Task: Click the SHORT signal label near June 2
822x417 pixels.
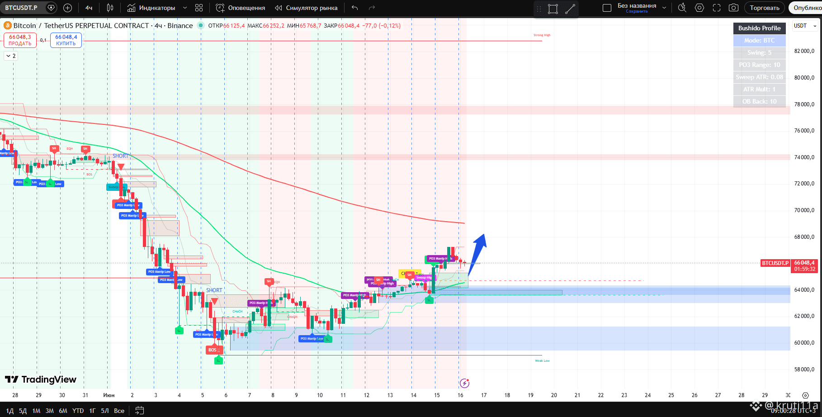Action: [x=120, y=156]
